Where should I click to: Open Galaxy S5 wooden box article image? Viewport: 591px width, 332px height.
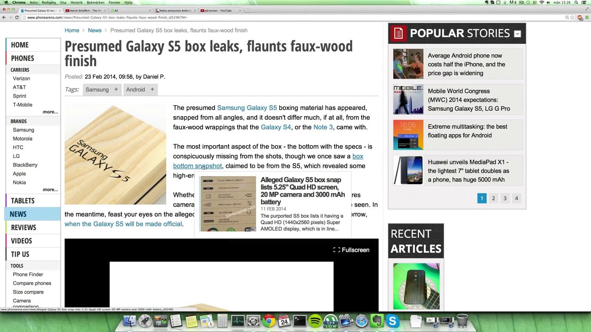point(115,154)
